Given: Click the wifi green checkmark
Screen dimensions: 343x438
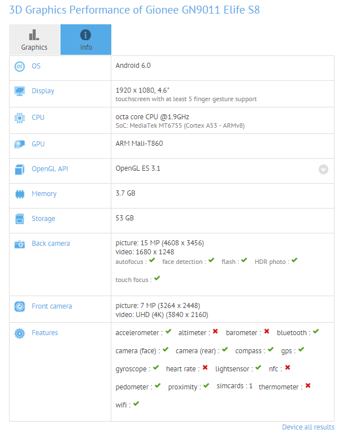Looking at the screenshot, I should click(x=136, y=404).
